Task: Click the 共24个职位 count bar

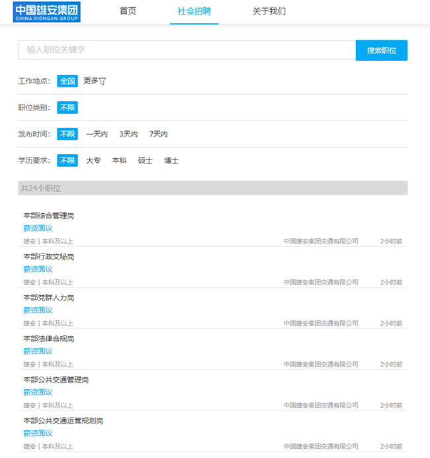Action: pos(213,188)
